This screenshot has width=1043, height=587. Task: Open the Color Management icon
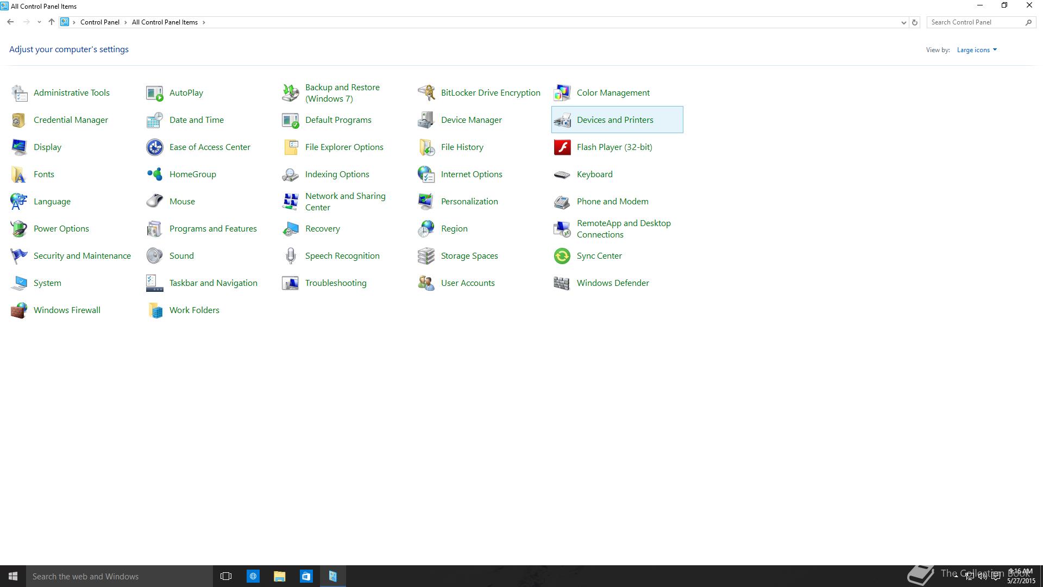(x=562, y=93)
